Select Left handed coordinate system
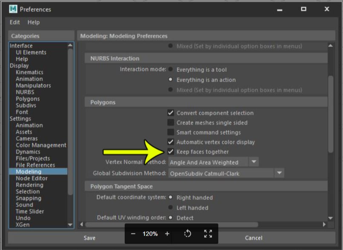The width and height of the screenshot is (343, 250). tap(170, 207)
